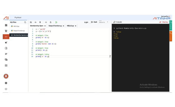Open the Python version dropdown

click(x=104, y=22)
